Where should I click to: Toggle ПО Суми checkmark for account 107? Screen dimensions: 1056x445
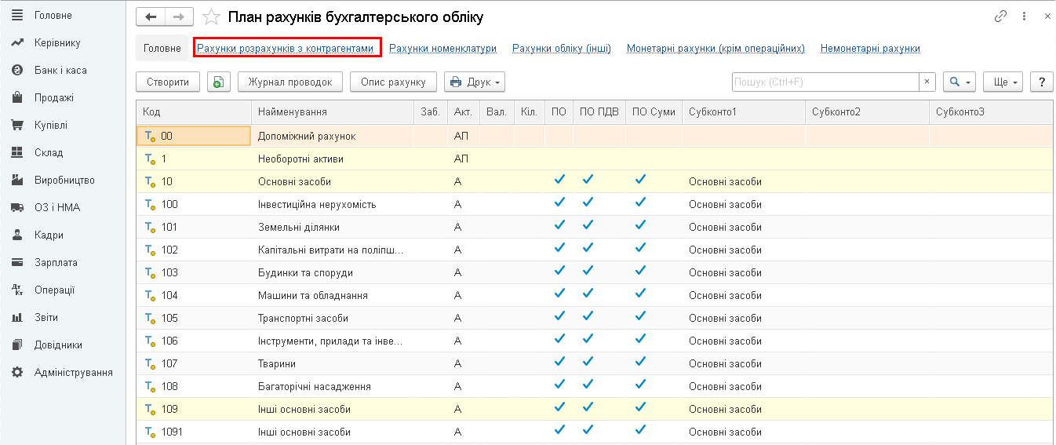[641, 362]
